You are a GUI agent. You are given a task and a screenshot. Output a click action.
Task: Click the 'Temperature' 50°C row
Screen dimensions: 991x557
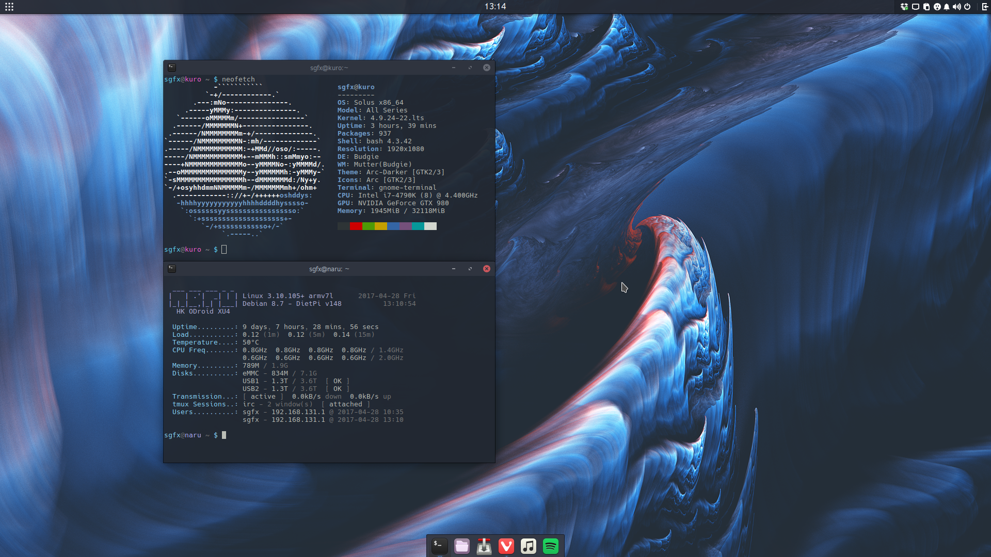[x=216, y=342]
